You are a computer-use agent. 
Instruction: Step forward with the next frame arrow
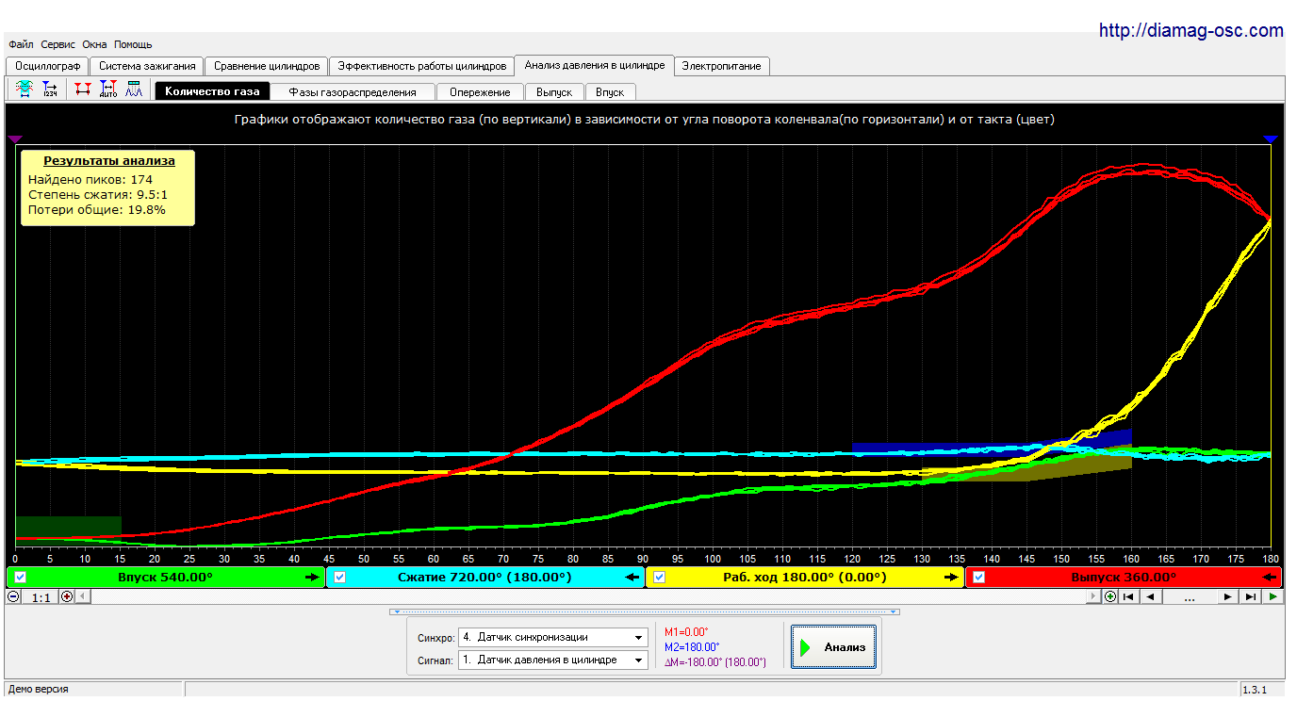pos(1227,596)
